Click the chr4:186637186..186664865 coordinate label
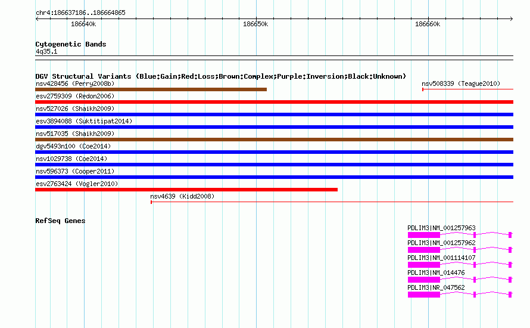This screenshot has width=530, height=328. [80, 13]
